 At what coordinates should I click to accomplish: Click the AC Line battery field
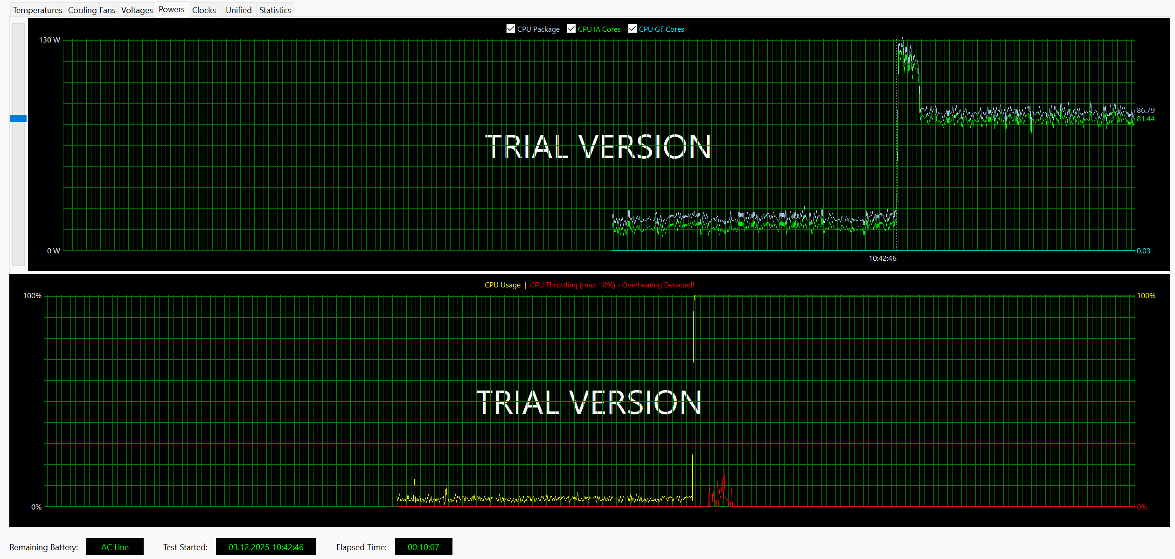pyautogui.click(x=115, y=547)
